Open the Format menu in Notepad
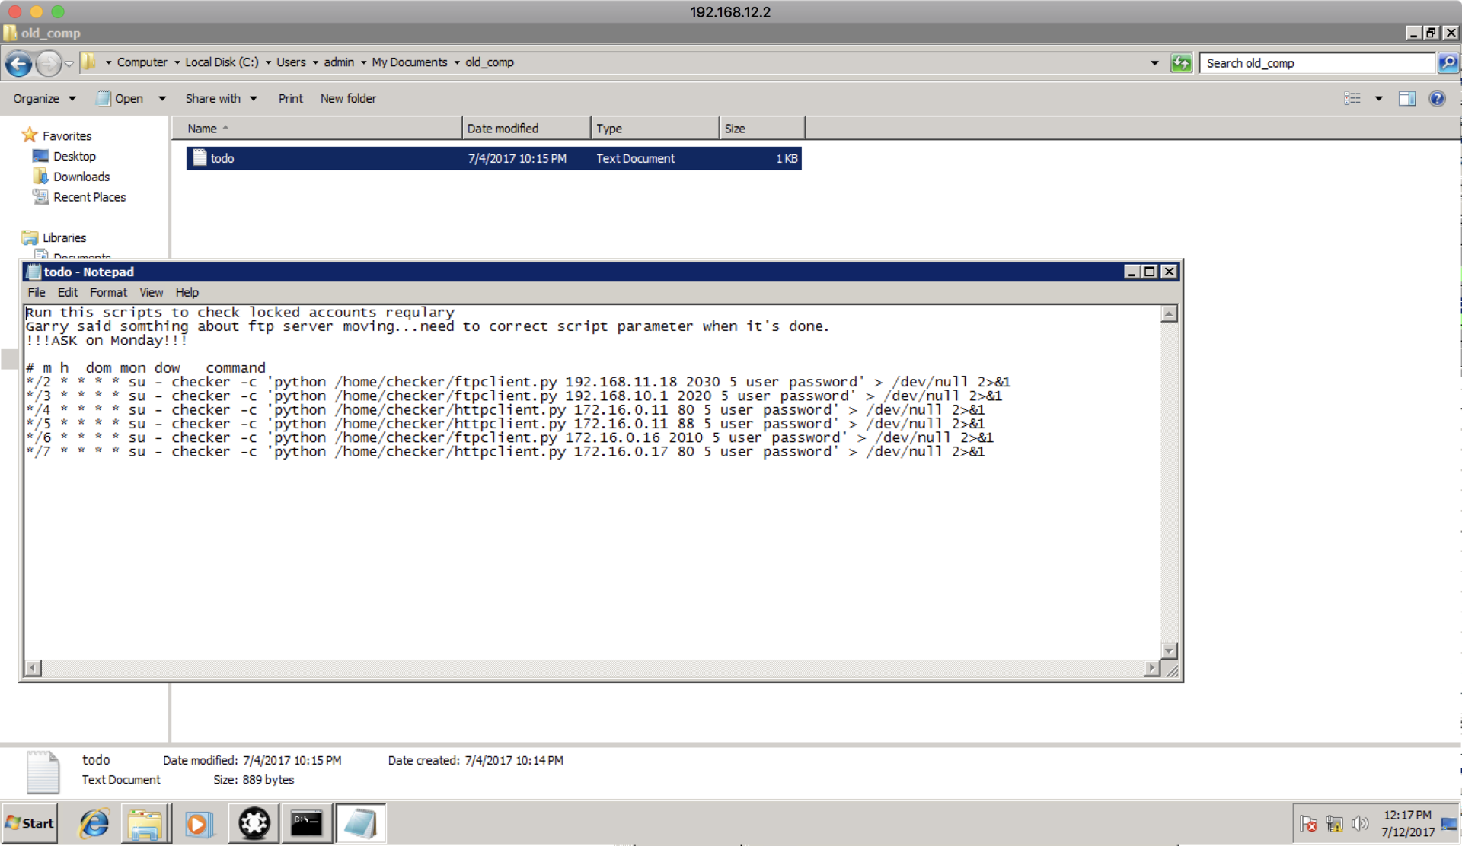Viewport: 1462px width, 846px height. 108,293
